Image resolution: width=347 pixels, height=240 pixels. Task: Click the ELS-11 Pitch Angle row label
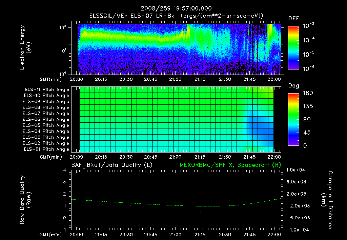coord(47,90)
